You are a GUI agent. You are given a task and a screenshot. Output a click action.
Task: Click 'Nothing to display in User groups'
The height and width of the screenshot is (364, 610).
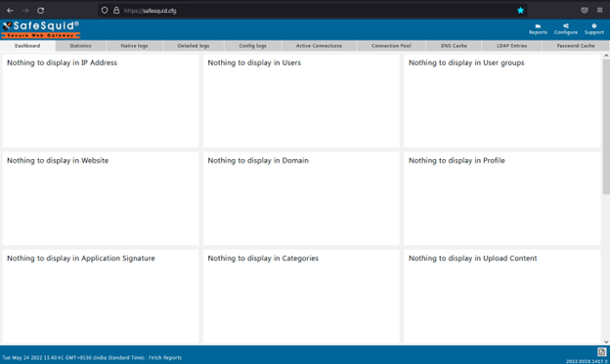click(466, 62)
